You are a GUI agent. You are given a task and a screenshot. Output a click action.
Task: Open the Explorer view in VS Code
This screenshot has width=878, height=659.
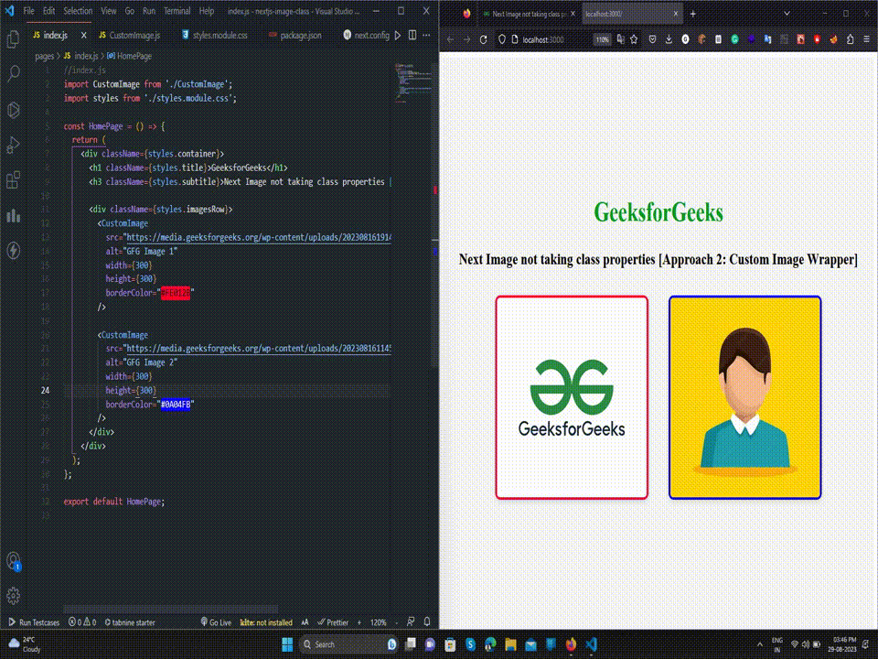[x=13, y=38]
